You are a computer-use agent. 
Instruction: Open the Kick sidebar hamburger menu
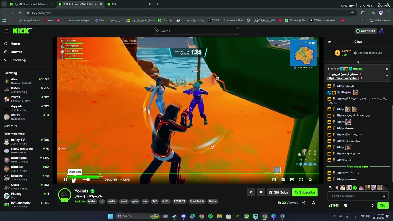point(6,31)
